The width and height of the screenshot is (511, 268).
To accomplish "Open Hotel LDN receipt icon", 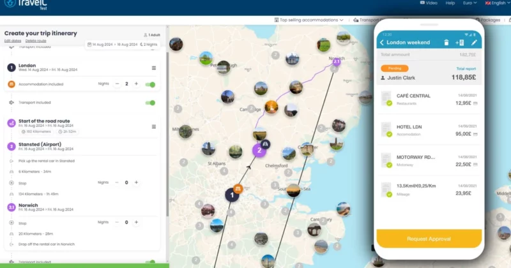I will point(386,130).
